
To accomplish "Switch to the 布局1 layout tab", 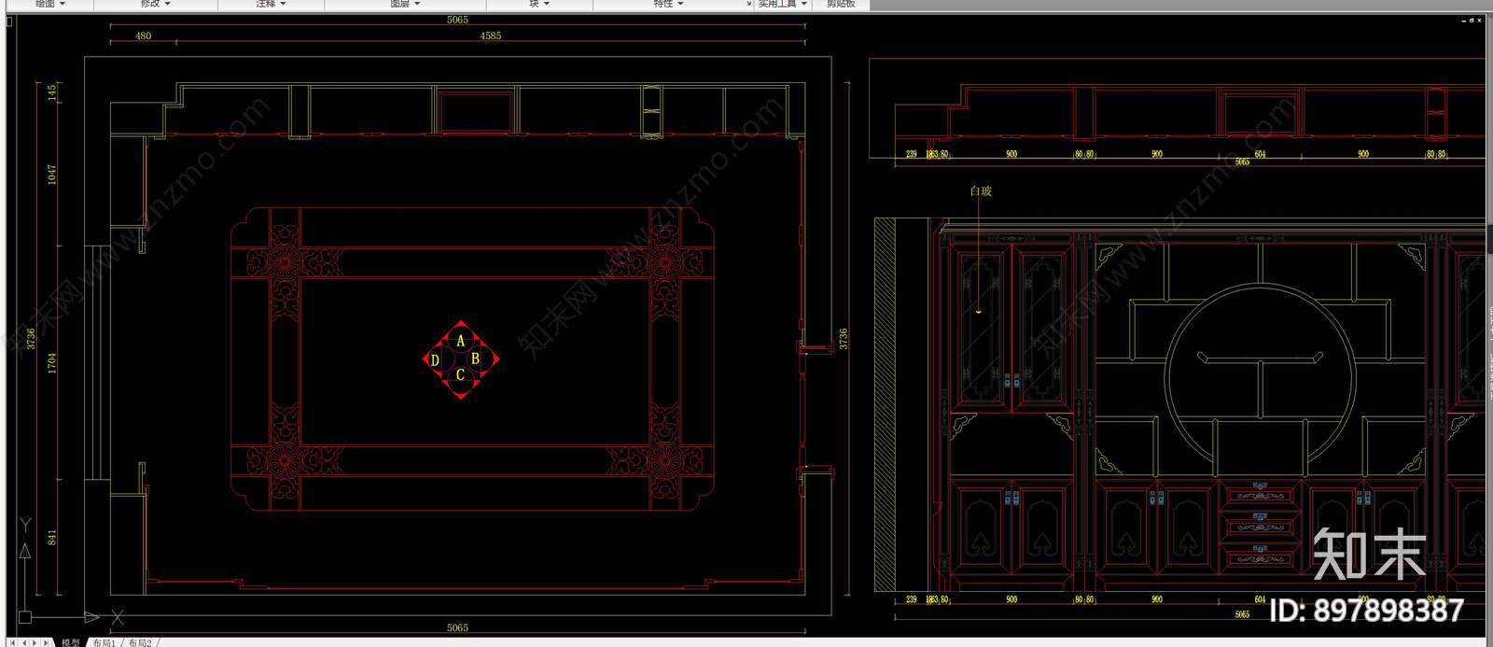I will coord(104,642).
